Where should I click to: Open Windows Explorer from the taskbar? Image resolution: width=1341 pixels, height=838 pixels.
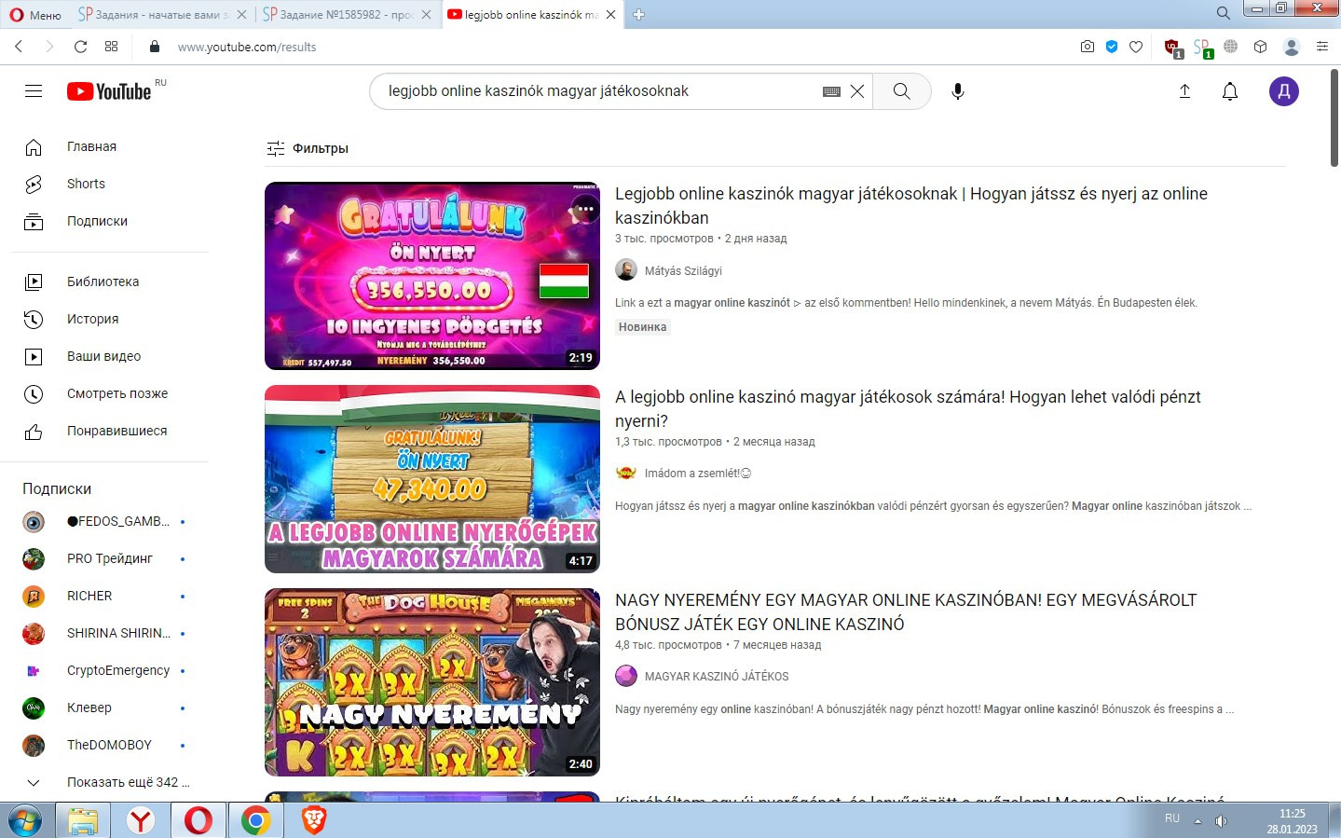83,820
